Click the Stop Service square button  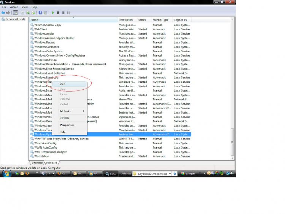coord(58,13)
